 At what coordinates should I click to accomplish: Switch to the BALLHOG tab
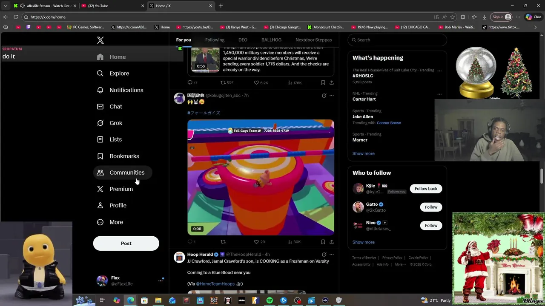click(x=271, y=40)
